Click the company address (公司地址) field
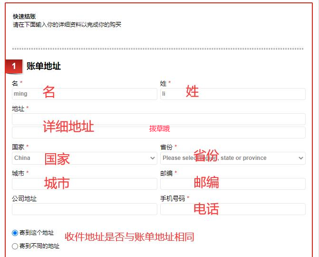This screenshot has width=319, height=257. pos(85,209)
